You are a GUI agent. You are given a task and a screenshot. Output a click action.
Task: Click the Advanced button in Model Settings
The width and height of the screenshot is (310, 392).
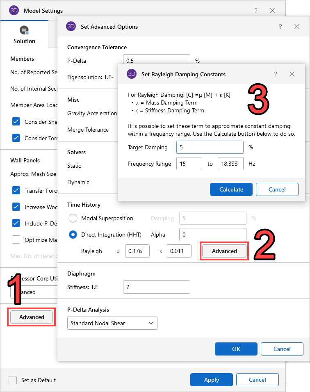coord(32,317)
